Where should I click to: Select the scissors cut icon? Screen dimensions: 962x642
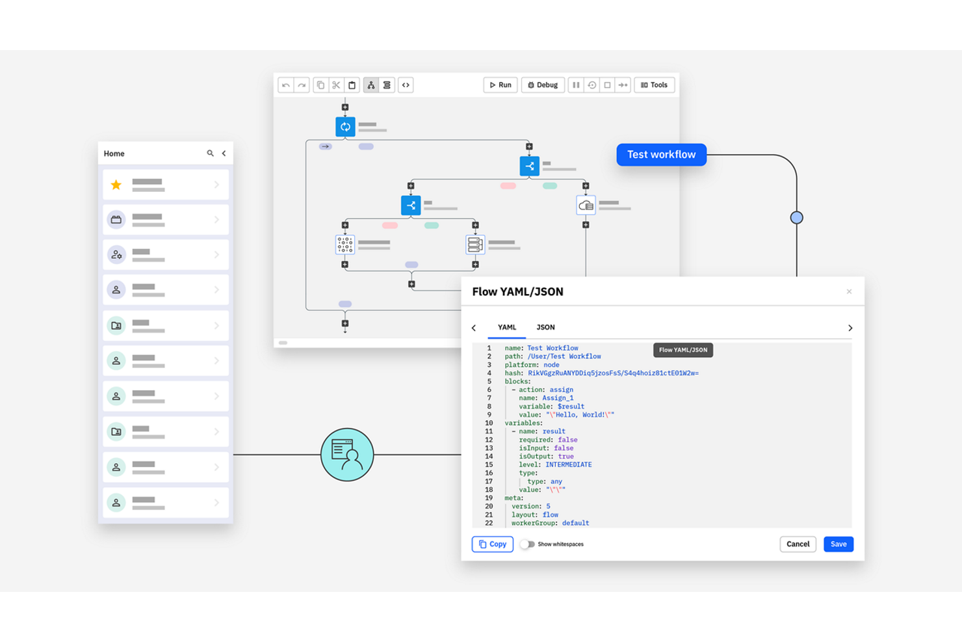(336, 85)
